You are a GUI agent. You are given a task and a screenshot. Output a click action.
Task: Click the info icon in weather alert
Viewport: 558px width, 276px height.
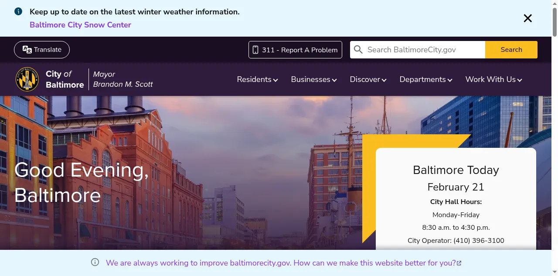(18, 12)
